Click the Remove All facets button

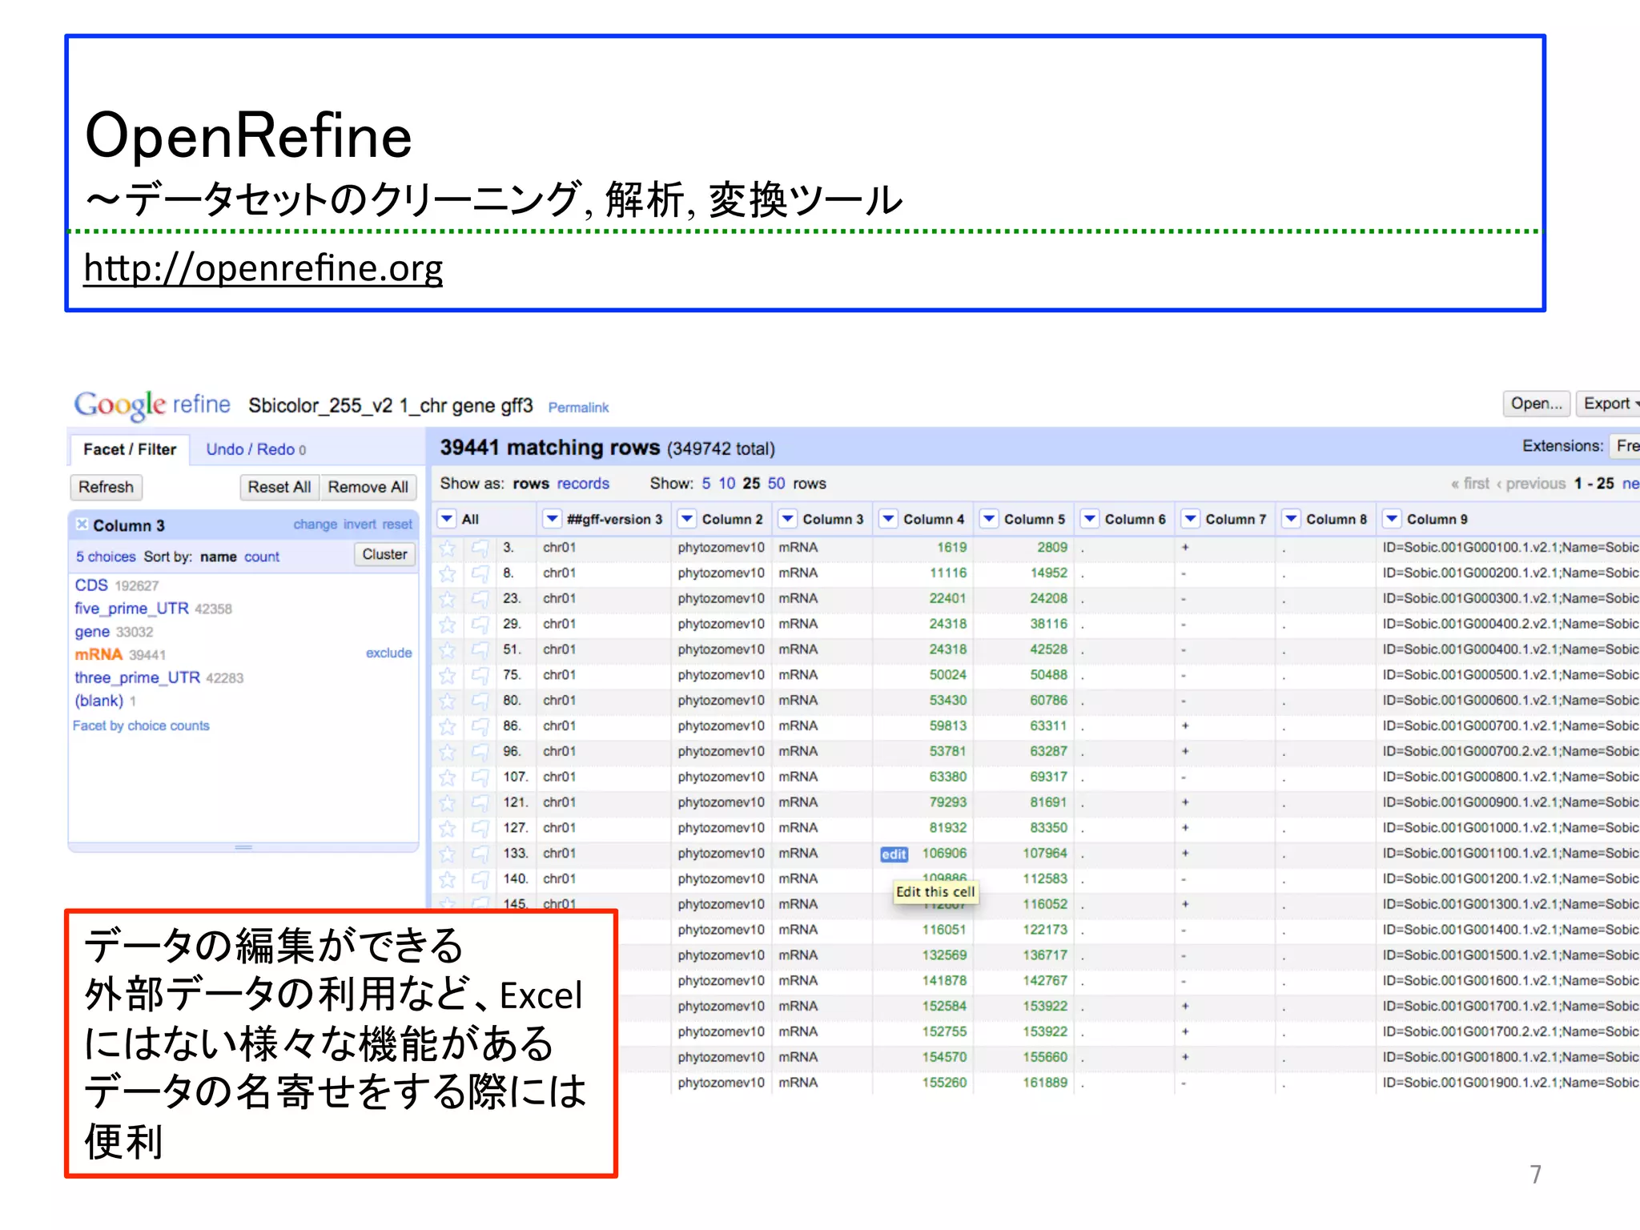tap(368, 487)
